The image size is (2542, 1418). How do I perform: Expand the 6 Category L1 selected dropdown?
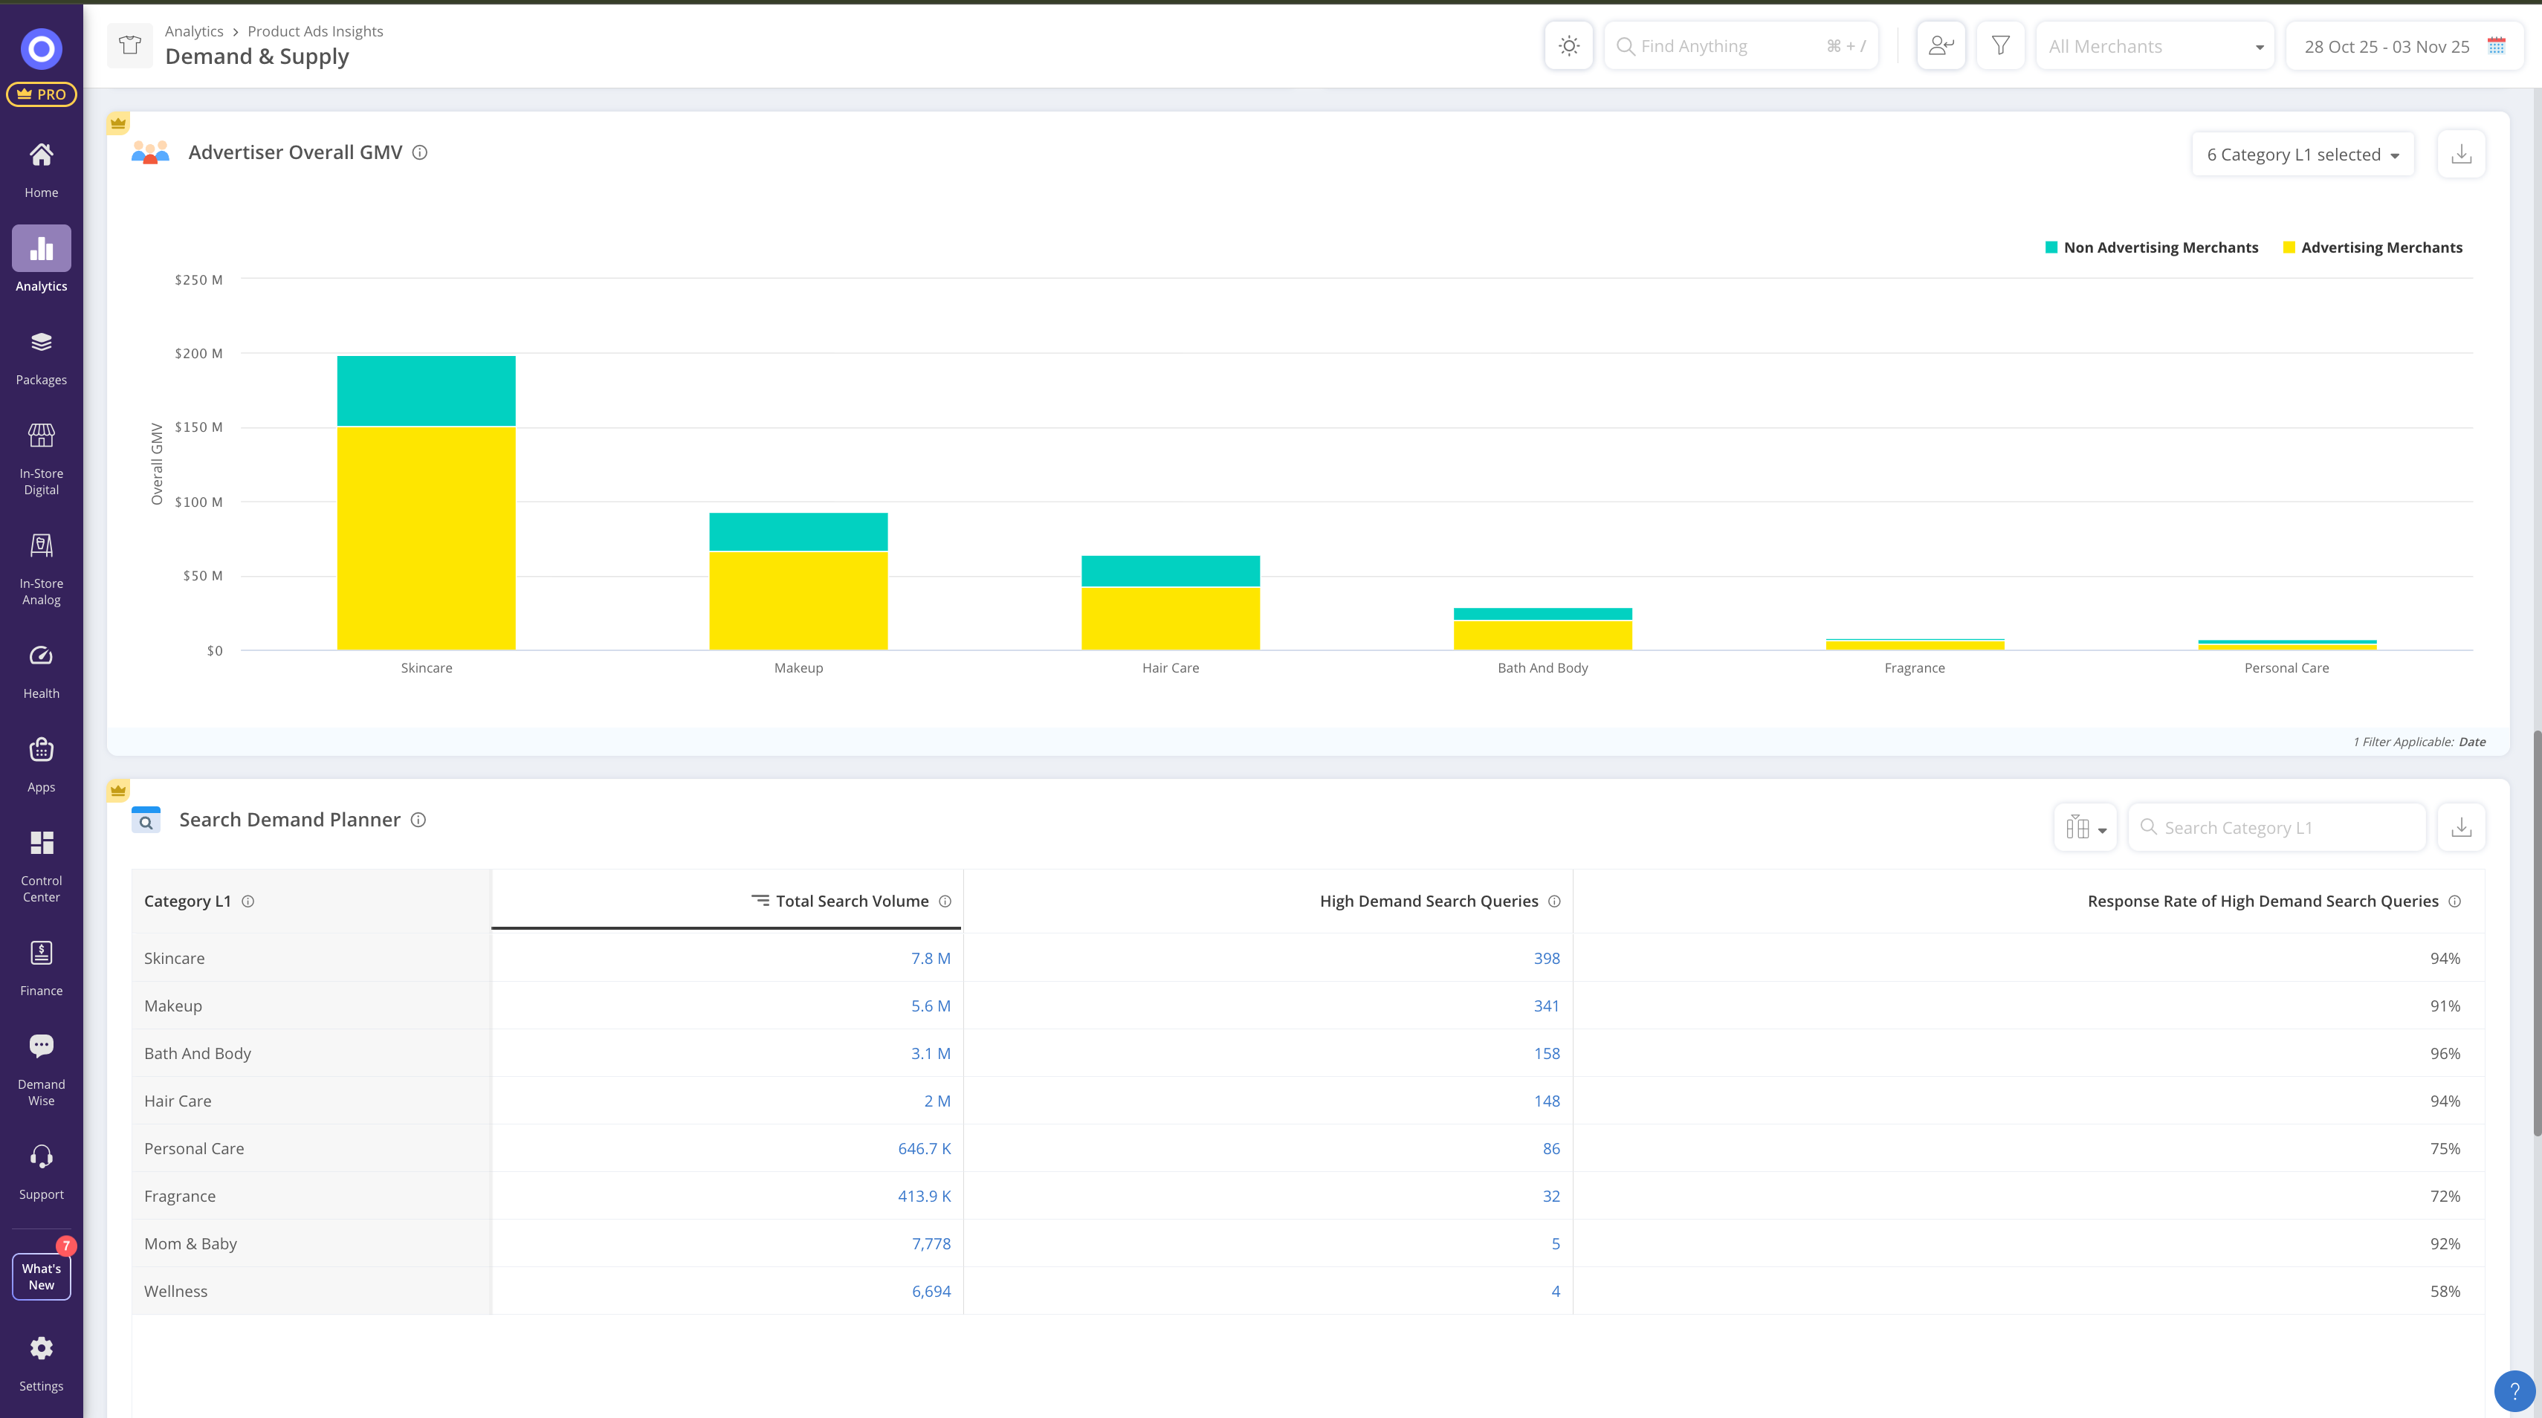[2302, 155]
